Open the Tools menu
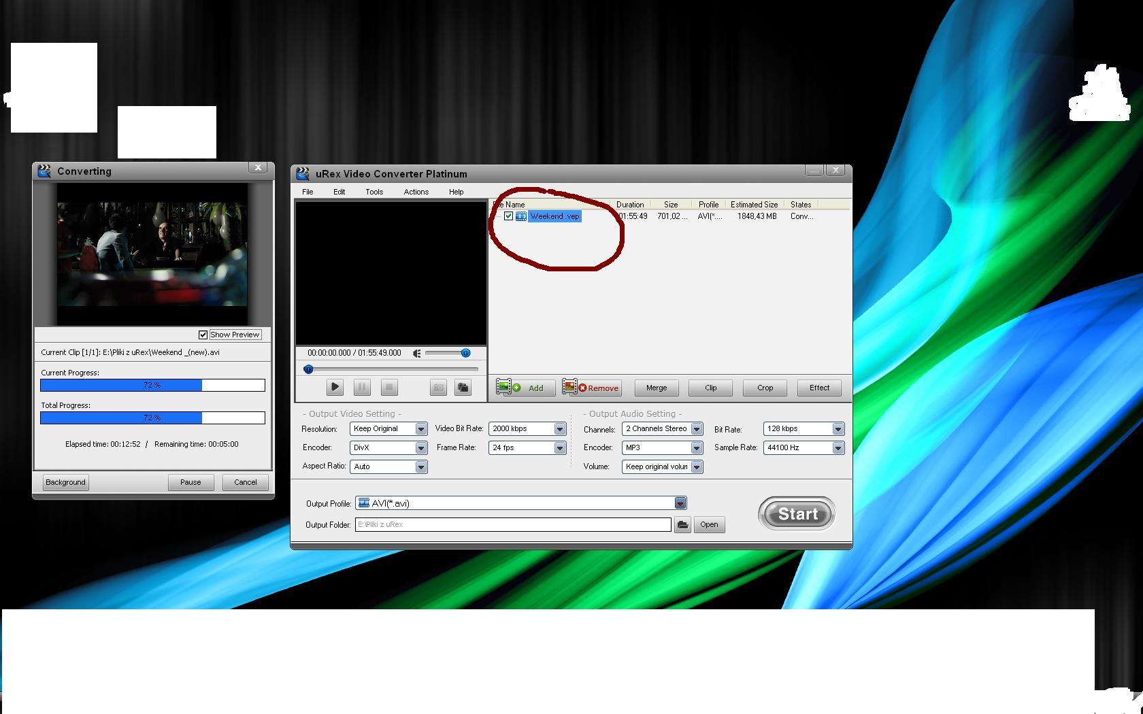This screenshot has height=714, width=1143. [x=374, y=192]
